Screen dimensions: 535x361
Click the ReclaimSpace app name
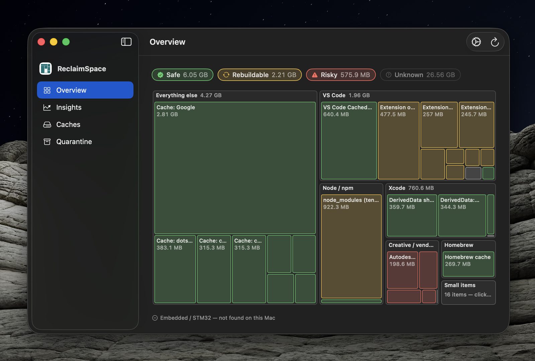(x=82, y=69)
